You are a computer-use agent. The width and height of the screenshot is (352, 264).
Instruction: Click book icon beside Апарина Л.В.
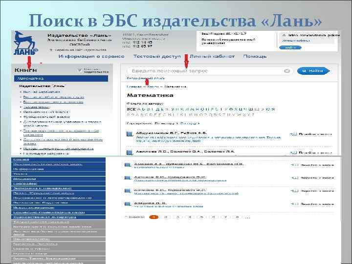[128, 204]
